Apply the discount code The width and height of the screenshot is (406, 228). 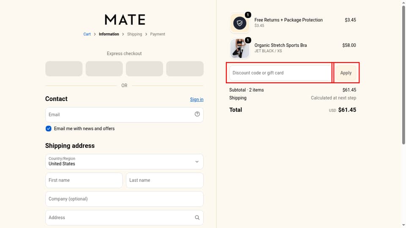pyautogui.click(x=346, y=73)
